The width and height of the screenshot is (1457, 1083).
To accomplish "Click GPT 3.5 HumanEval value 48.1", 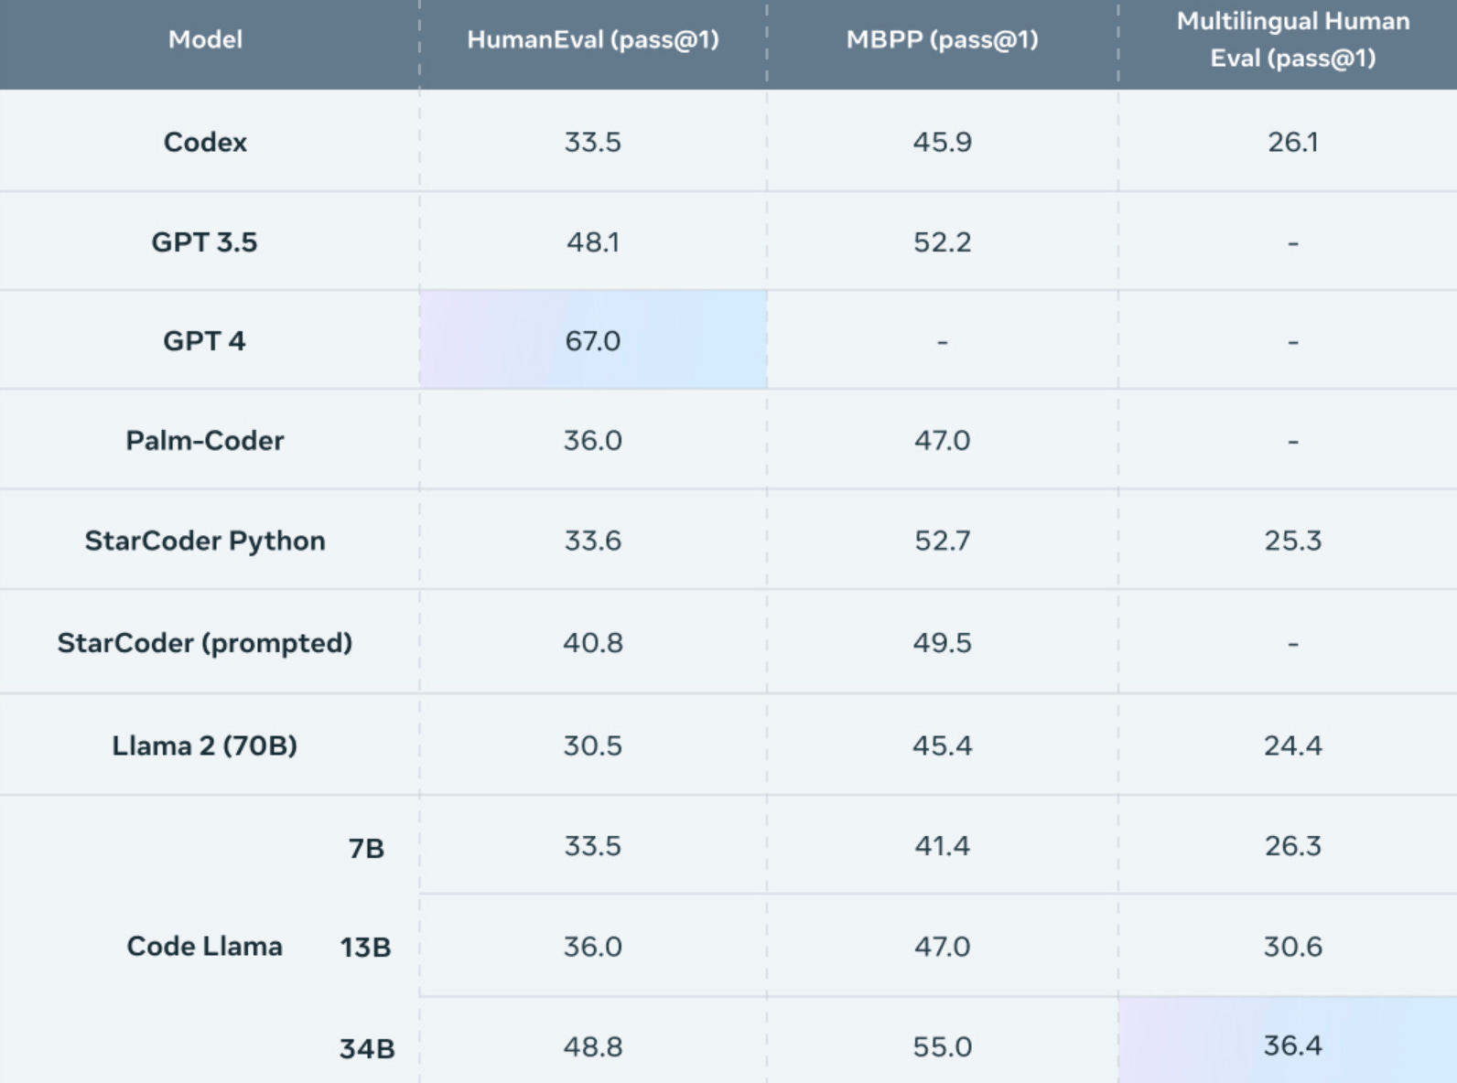I will (x=593, y=241).
